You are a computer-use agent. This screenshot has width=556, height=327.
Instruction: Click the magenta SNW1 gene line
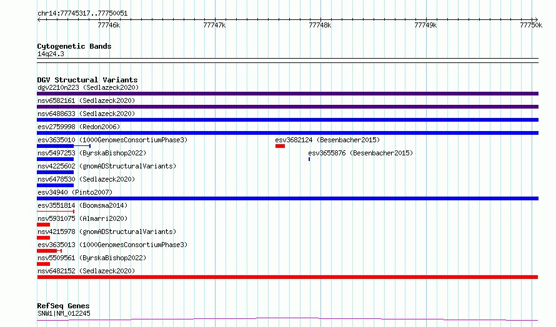click(287, 320)
